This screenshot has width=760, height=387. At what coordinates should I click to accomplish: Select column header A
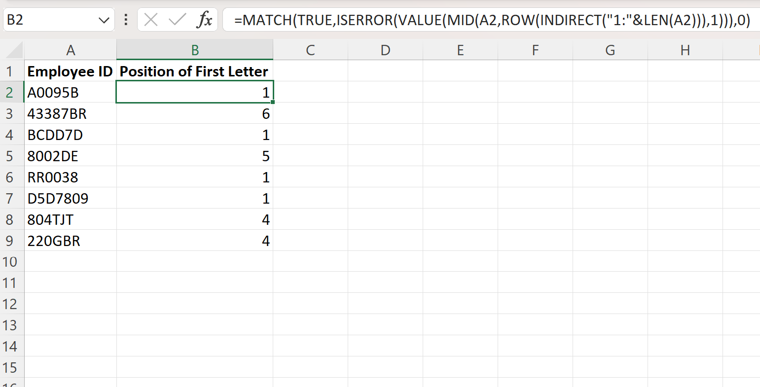click(71, 49)
